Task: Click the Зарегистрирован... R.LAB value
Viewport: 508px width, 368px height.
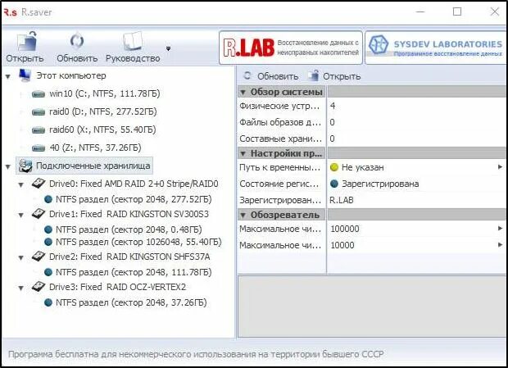Action: [x=342, y=200]
